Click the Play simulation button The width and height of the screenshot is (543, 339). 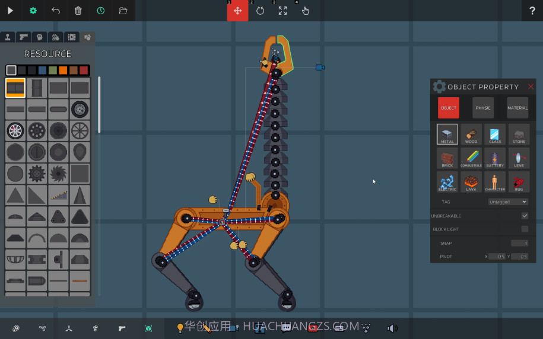tap(10, 11)
